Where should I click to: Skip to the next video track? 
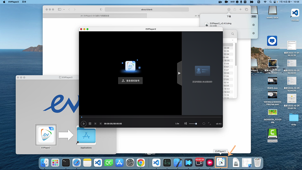[x=100, y=124]
